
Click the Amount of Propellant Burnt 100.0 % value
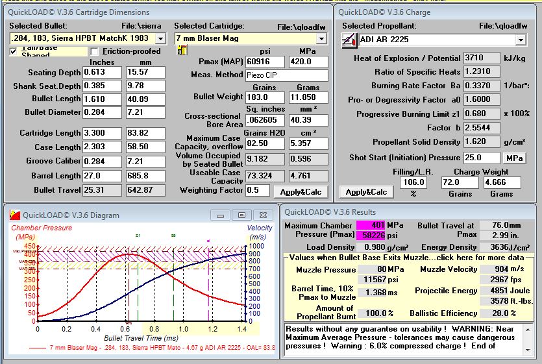pos(372,313)
